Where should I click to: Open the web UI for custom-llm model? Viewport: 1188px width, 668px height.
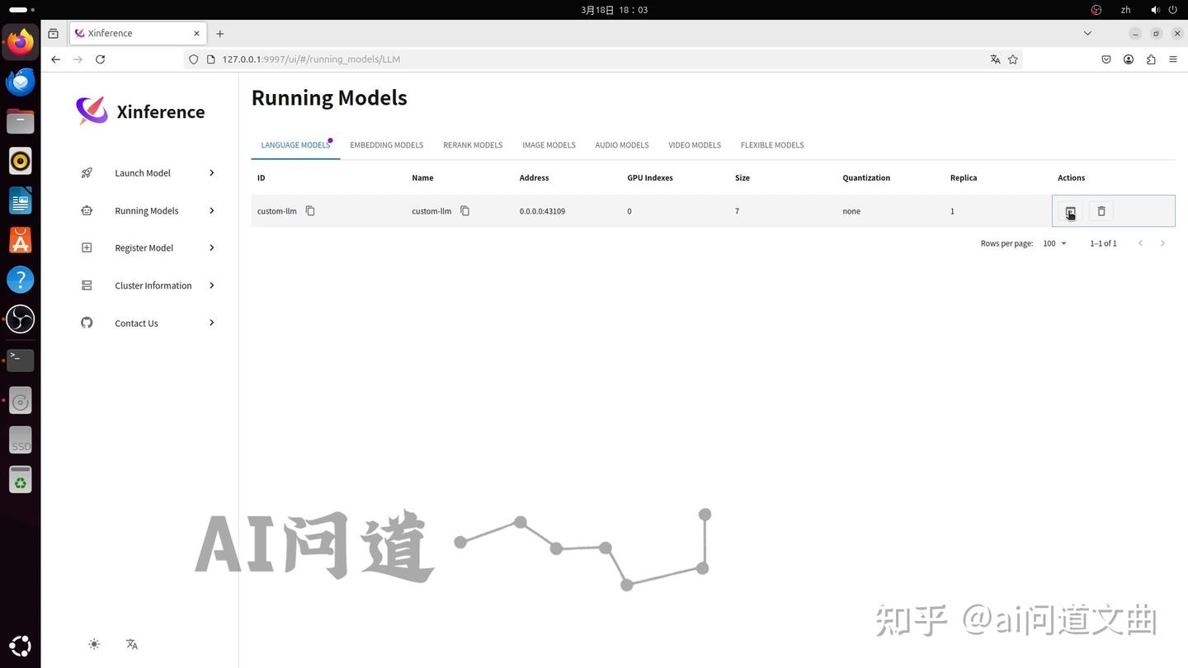pyautogui.click(x=1070, y=211)
